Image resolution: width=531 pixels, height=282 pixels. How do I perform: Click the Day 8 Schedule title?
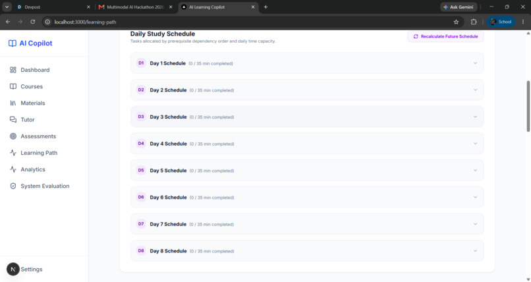168,251
